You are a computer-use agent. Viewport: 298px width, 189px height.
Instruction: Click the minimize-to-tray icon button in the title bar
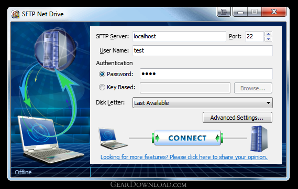(224, 12)
